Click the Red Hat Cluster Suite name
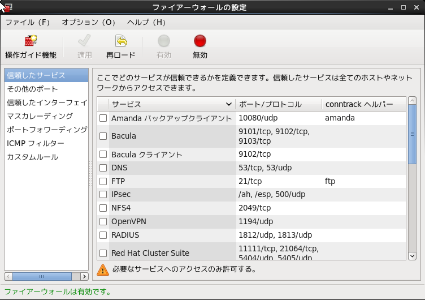 click(150, 253)
